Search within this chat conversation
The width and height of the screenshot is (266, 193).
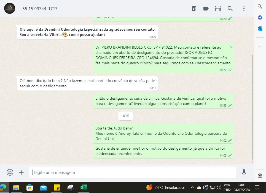230,9
